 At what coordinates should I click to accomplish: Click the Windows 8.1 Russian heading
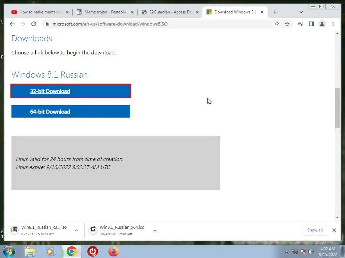(50, 75)
